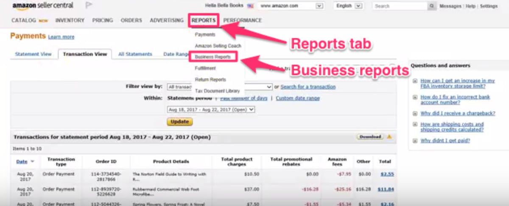
Task: Click the US flag icon near Hella Bella Books
Action: point(250,6)
